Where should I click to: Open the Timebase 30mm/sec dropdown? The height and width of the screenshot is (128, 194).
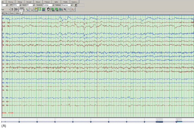coord(71,5)
